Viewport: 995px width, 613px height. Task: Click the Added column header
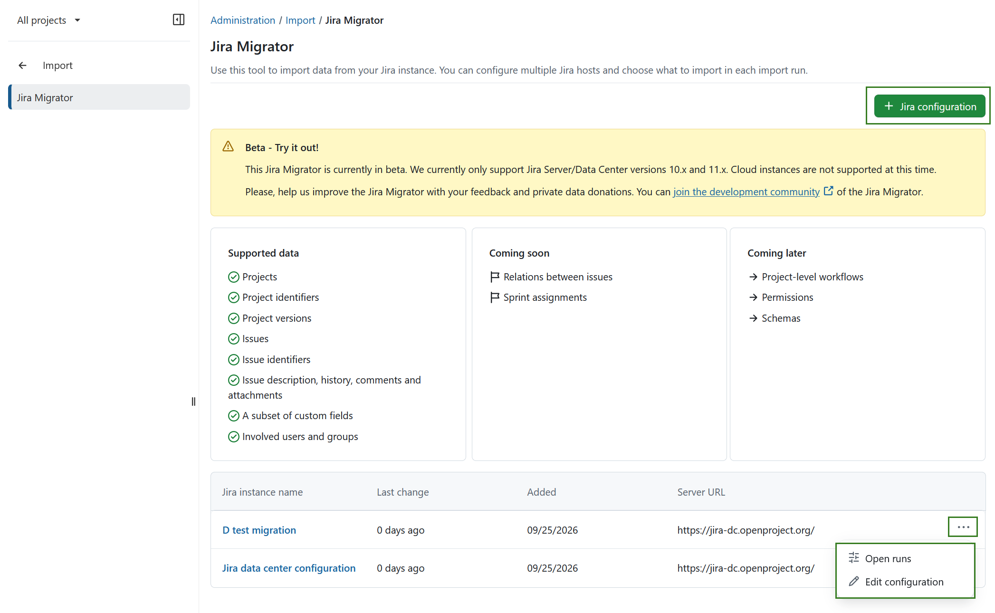pos(542,492)
